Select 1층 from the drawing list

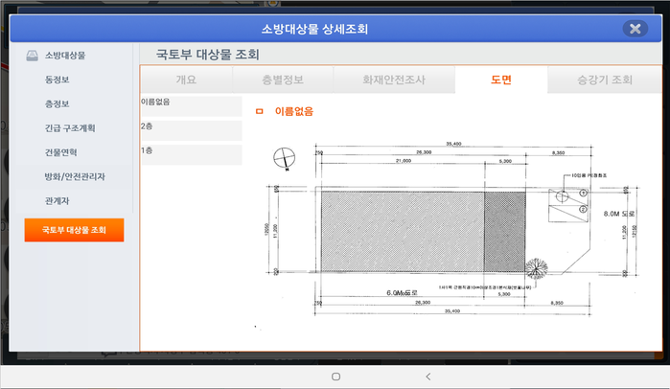(x=191, y=153)
